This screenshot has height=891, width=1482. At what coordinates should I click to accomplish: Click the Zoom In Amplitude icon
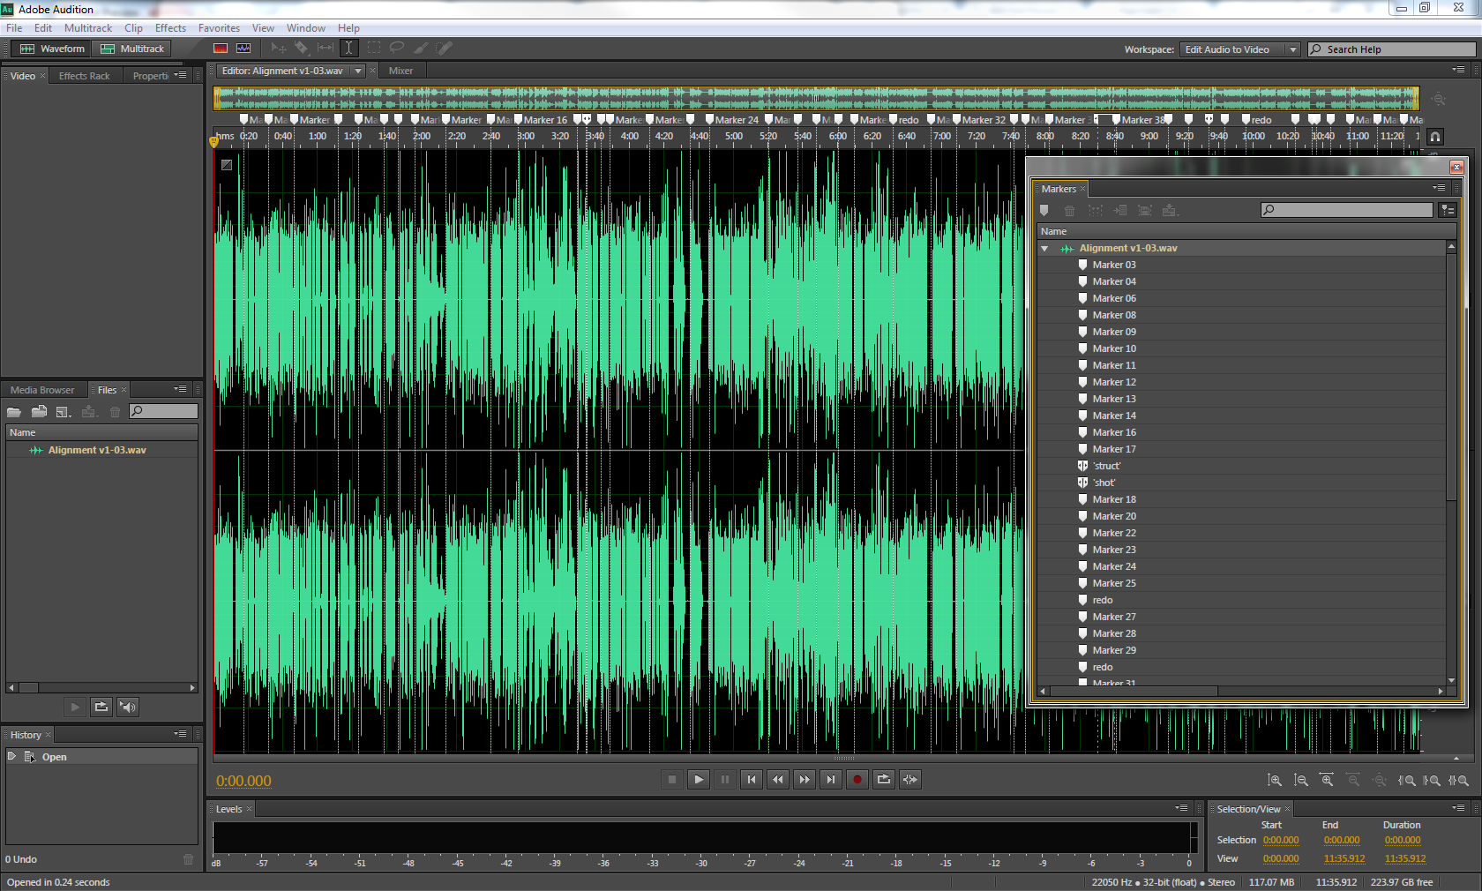(1274, 781)
